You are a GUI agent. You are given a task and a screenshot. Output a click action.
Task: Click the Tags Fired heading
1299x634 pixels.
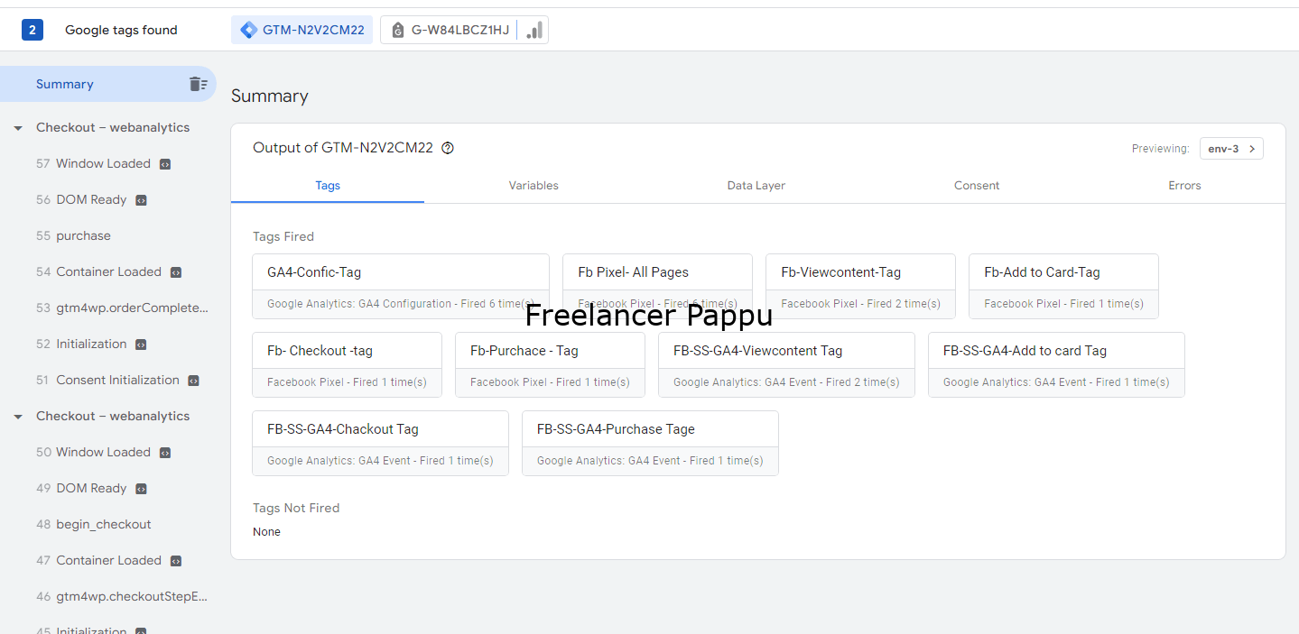283,236
